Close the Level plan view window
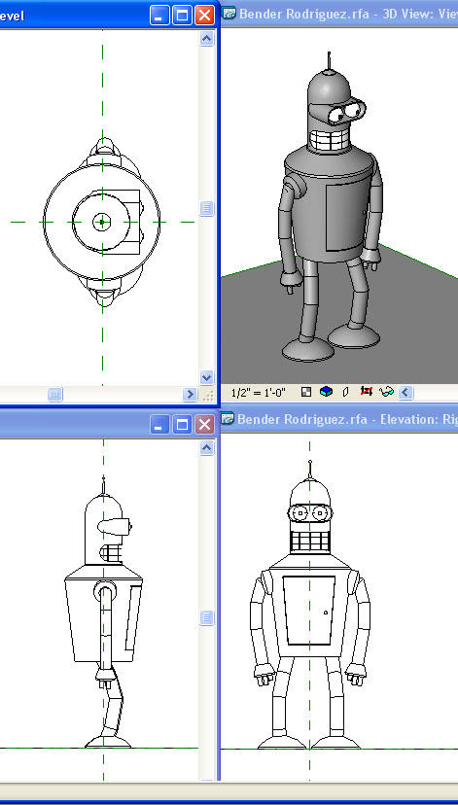 (x=204, y=16)
